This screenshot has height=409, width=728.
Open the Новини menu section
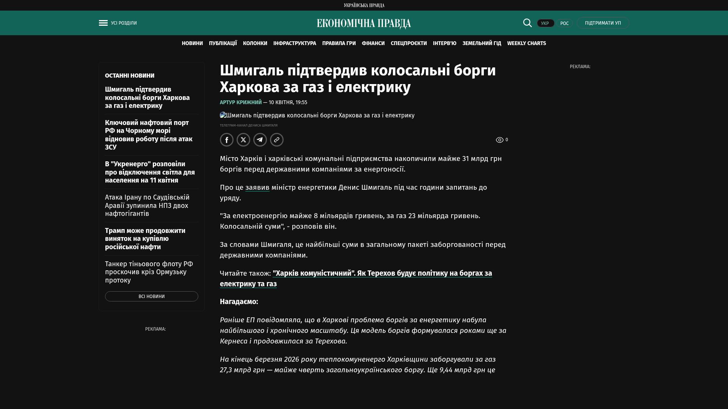192,44
